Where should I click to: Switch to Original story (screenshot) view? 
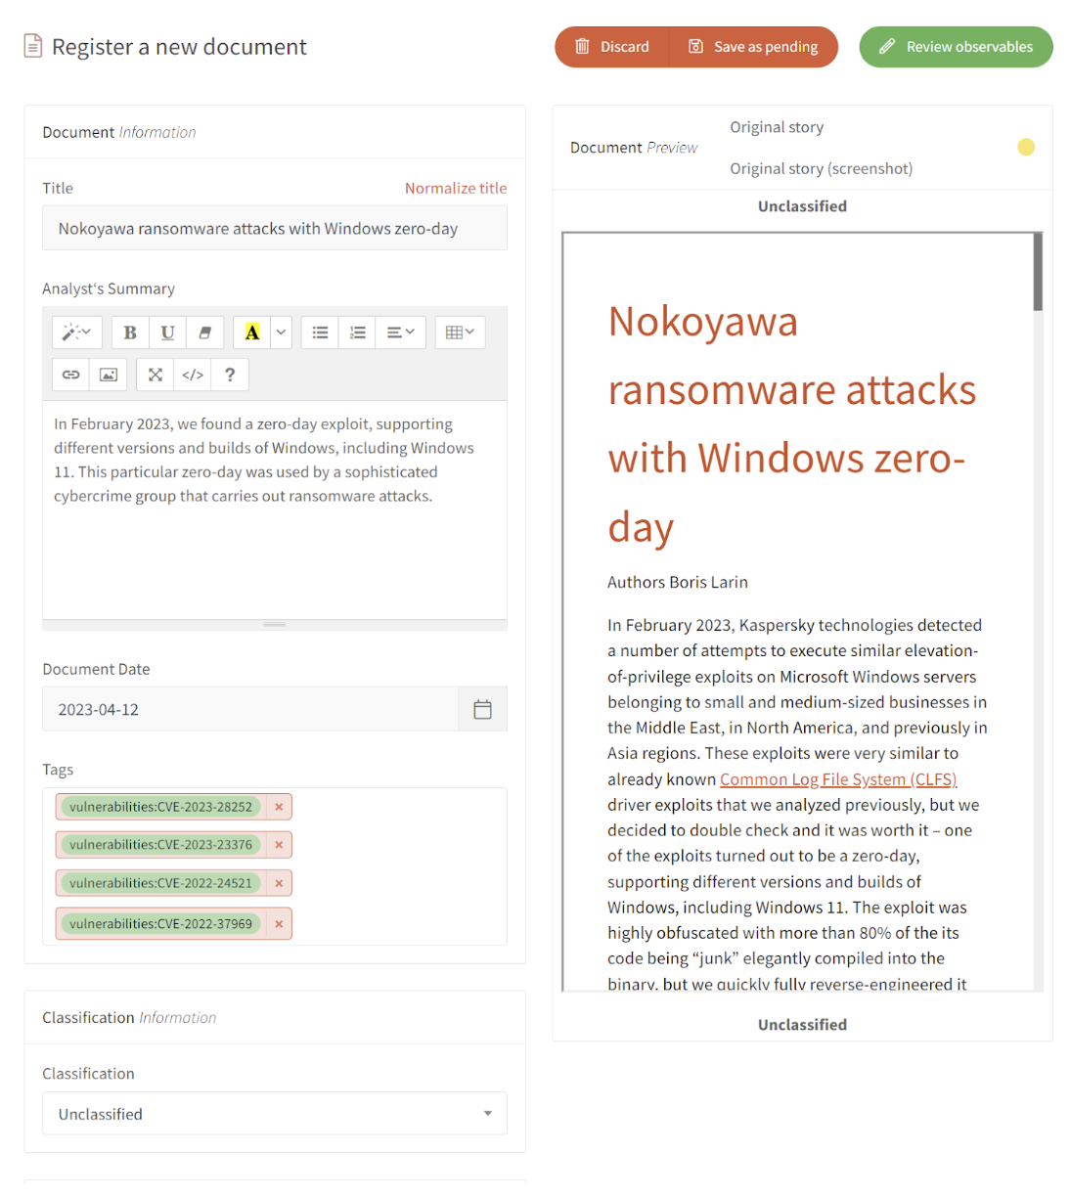(x=821, y=168)
